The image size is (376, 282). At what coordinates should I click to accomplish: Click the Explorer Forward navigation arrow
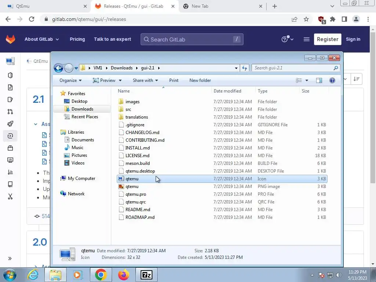[x=69, y=68]
